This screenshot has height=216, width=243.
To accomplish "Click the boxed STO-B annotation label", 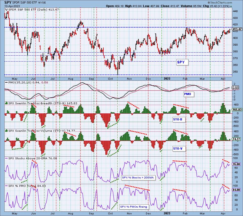I will [x=179, y=119].
